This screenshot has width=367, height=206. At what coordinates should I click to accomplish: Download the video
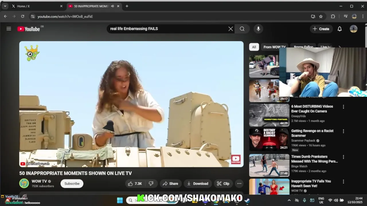tap(198, 184)
